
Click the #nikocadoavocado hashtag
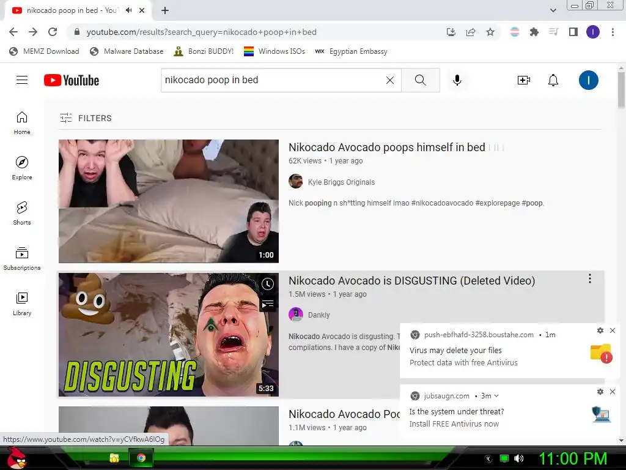coord(443,203)
